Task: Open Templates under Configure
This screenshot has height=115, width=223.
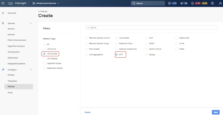Action: (12, 81)
